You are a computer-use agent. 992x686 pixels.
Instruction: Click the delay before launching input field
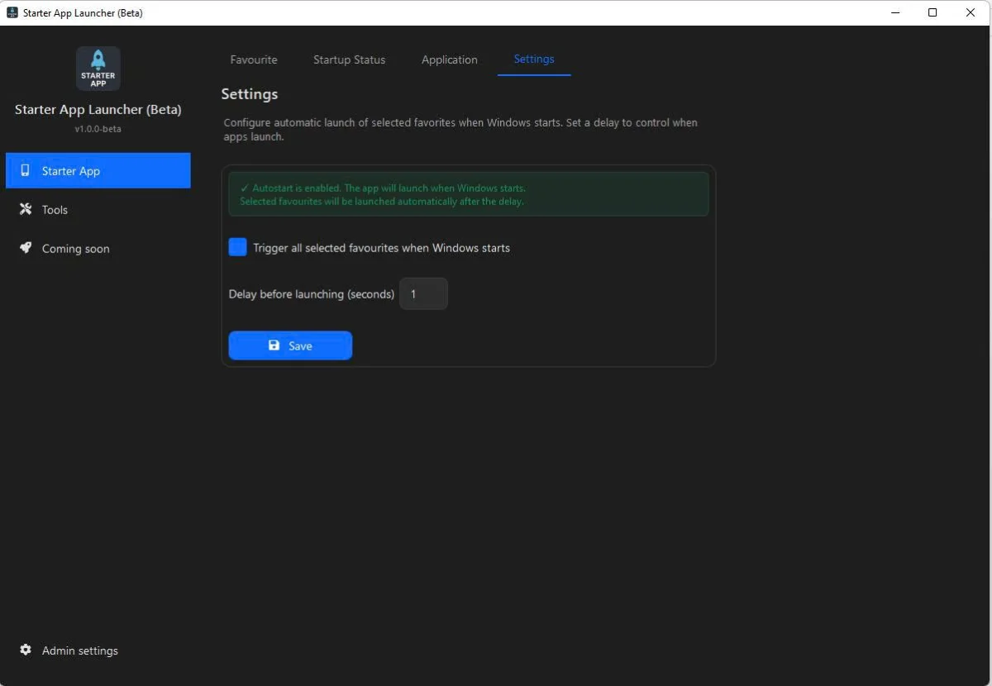[x=423, y=293]
